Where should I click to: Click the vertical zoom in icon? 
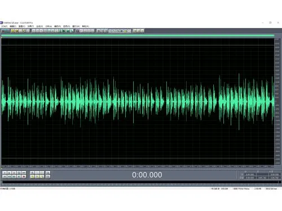pyautogui.click(x=48, y=173)
